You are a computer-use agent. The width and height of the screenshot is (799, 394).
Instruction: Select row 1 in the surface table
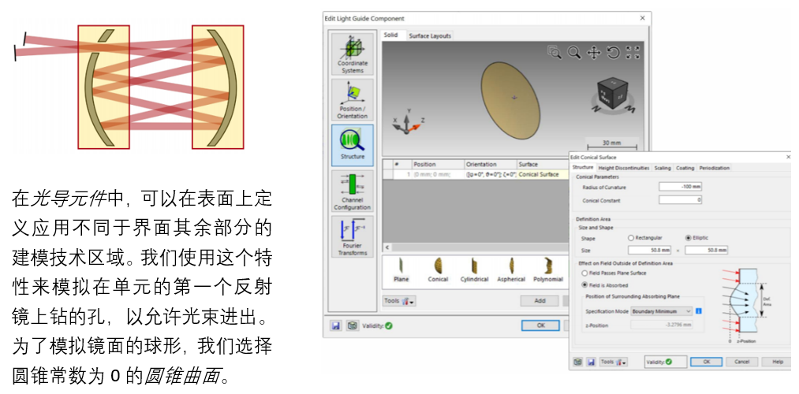tap(476, 175)
